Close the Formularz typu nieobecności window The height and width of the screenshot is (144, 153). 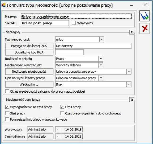[145, 5]
